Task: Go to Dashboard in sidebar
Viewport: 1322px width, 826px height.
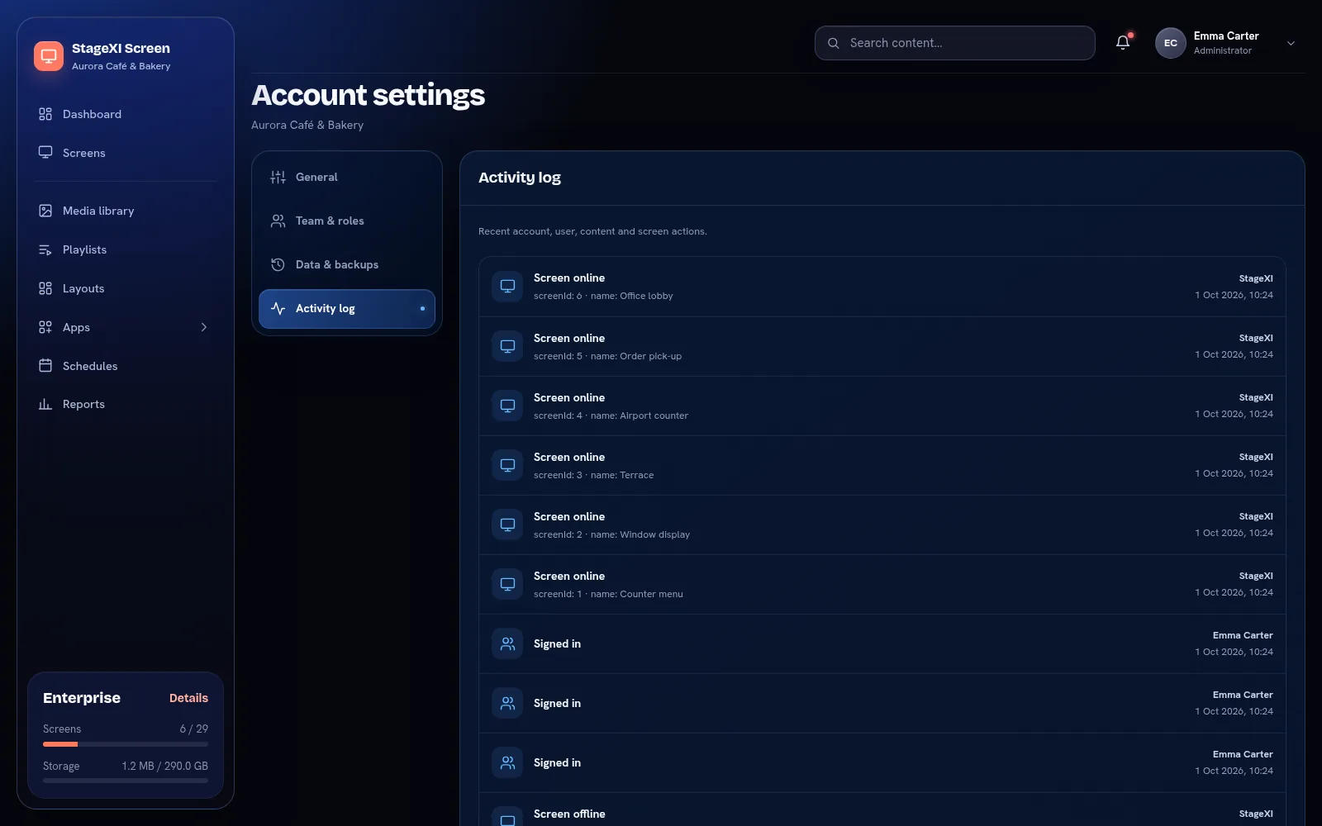Action: (126, 114)
